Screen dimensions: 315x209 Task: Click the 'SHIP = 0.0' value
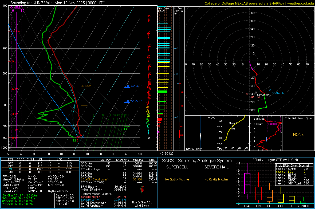pyautogui.click(x=62, y=204)
